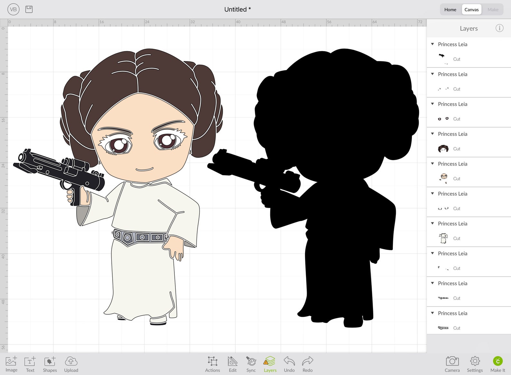Open the Actions menu
511x375 pixels.
(212, 364)
